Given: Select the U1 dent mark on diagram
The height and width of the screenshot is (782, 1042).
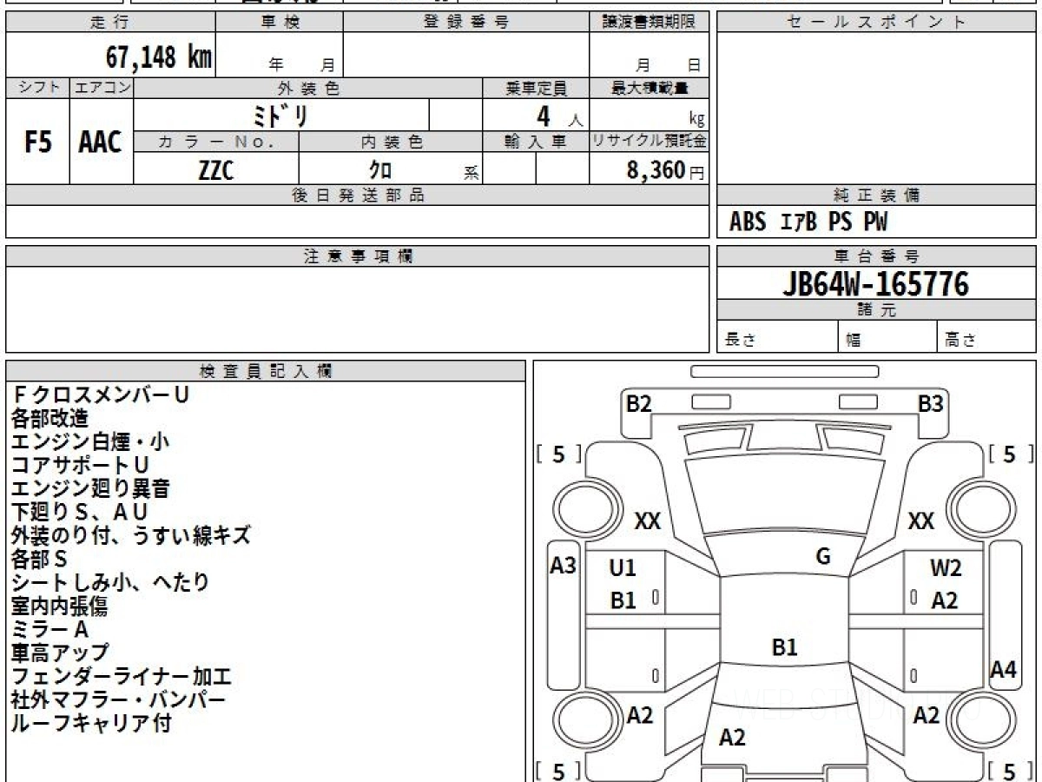Looking at the screenshot, I should (x=623, y=568).
